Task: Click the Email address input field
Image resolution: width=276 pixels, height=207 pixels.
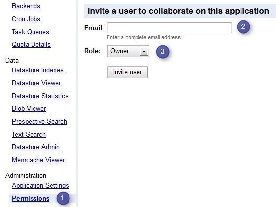Action: pyautogui.click(x=170, y=28)
